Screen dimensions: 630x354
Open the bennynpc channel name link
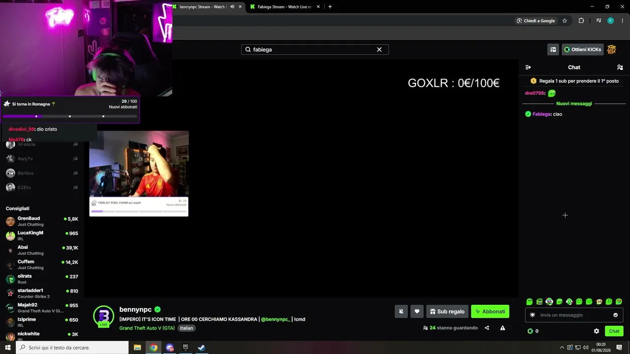(x=135, y=310)
